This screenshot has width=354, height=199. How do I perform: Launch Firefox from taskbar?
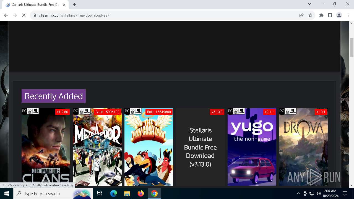pyautogui.click(x=141, y=193)
